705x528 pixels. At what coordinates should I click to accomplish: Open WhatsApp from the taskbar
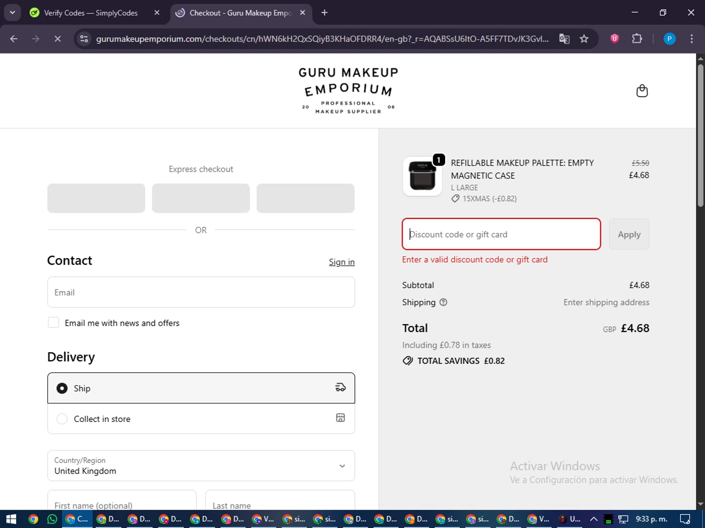tap(52, 519)
